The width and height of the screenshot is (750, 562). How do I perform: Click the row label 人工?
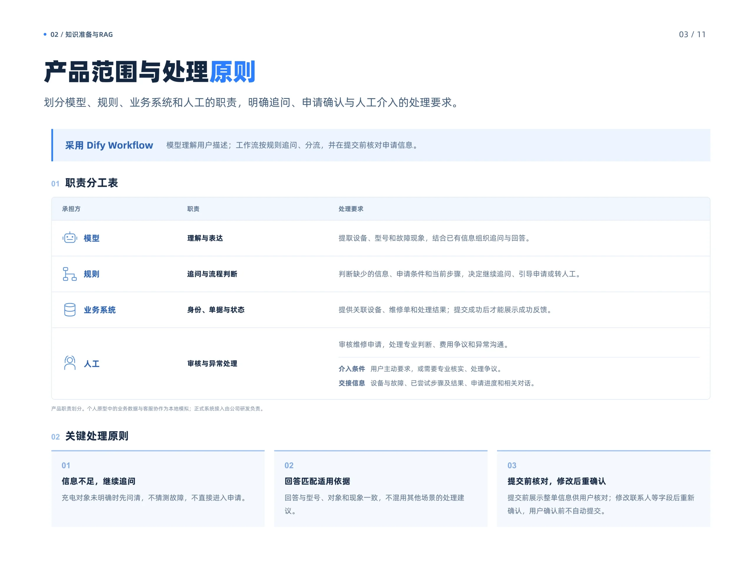click(91, 364)
